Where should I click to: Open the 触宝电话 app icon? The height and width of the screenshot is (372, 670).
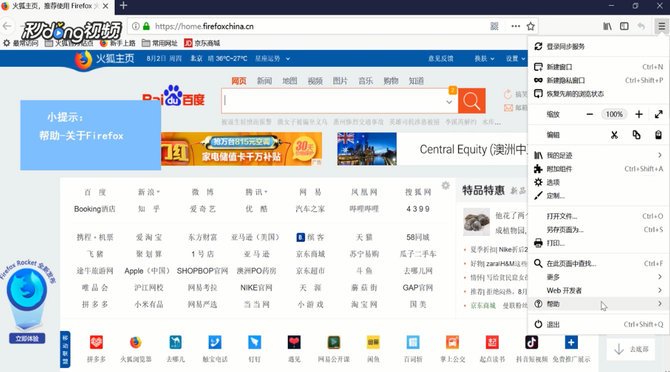215,343
